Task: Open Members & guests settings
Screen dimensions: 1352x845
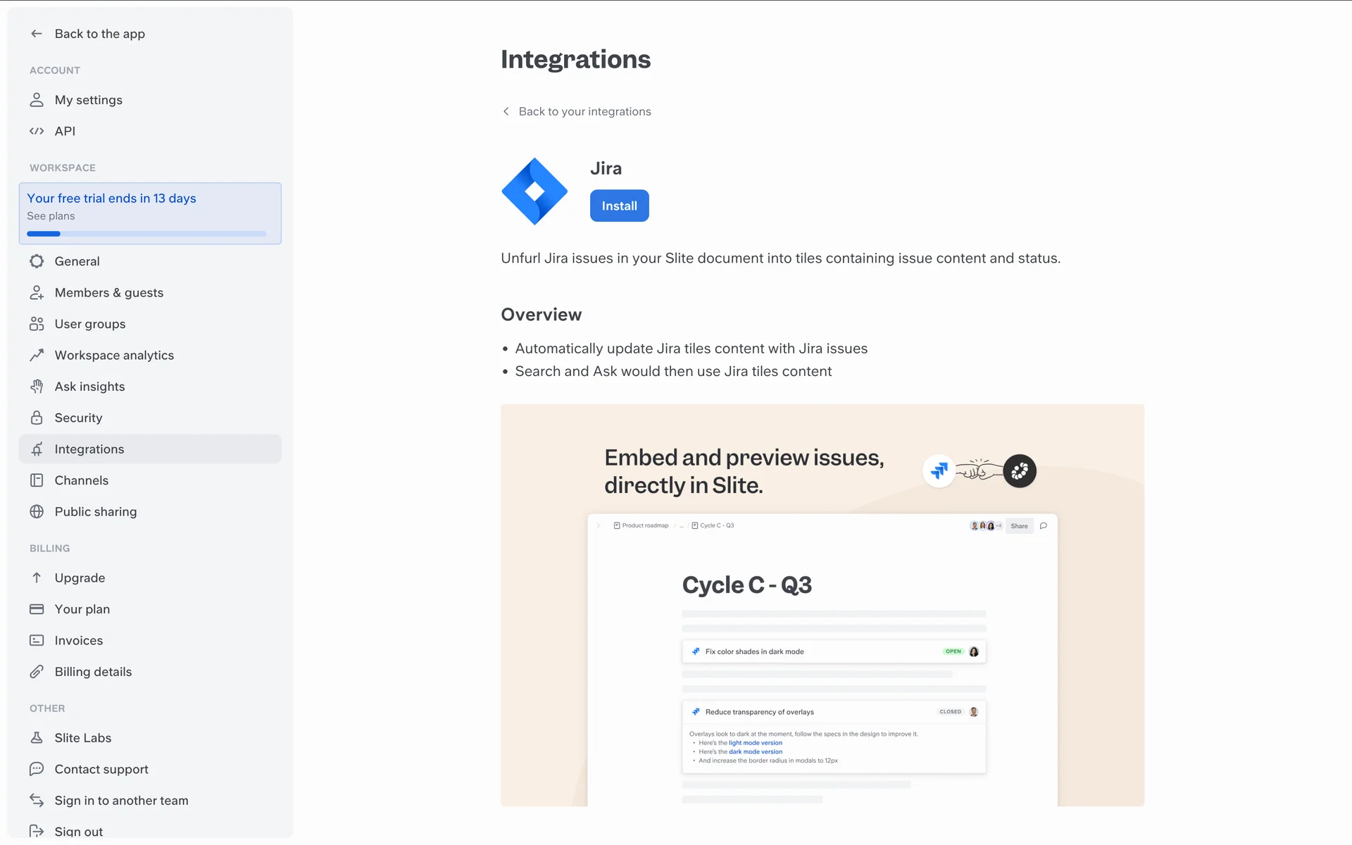Action: pos(109,293)
